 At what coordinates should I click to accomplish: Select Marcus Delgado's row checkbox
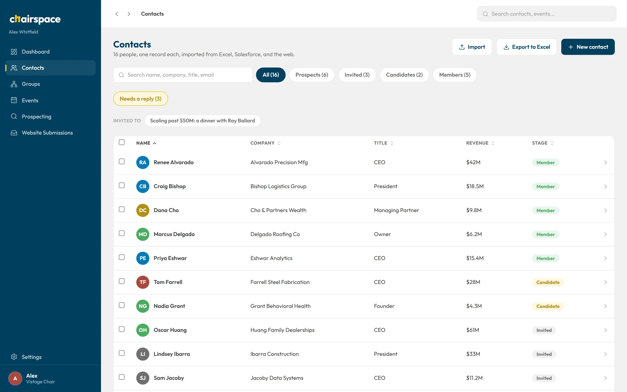click(x=122, y=233)
